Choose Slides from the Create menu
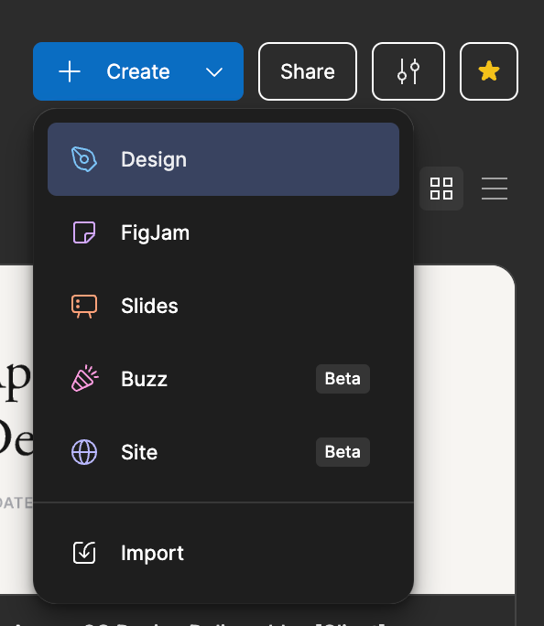This screenshot has height=626, width=544. [x=223, y=306]
